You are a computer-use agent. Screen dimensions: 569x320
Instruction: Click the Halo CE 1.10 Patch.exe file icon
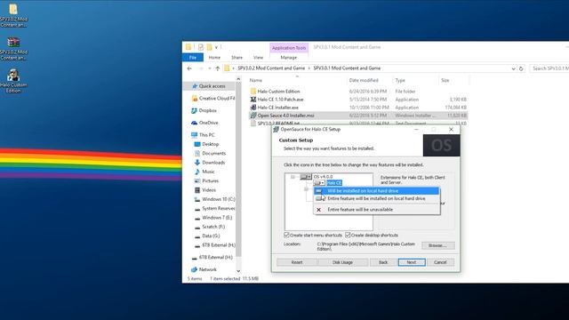tap(253, 100)
